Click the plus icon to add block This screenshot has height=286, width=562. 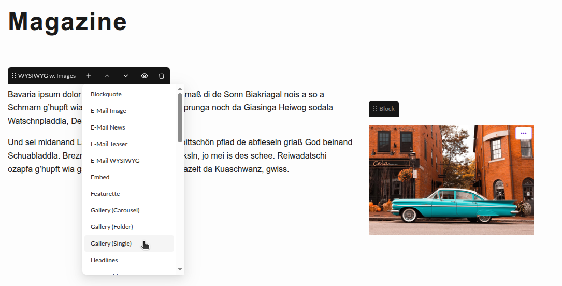coord(89,76)
